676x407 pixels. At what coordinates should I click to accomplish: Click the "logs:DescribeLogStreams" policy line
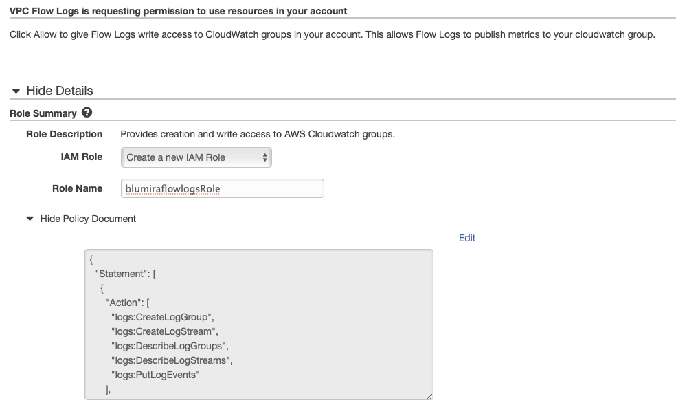[x=172, y=360]
